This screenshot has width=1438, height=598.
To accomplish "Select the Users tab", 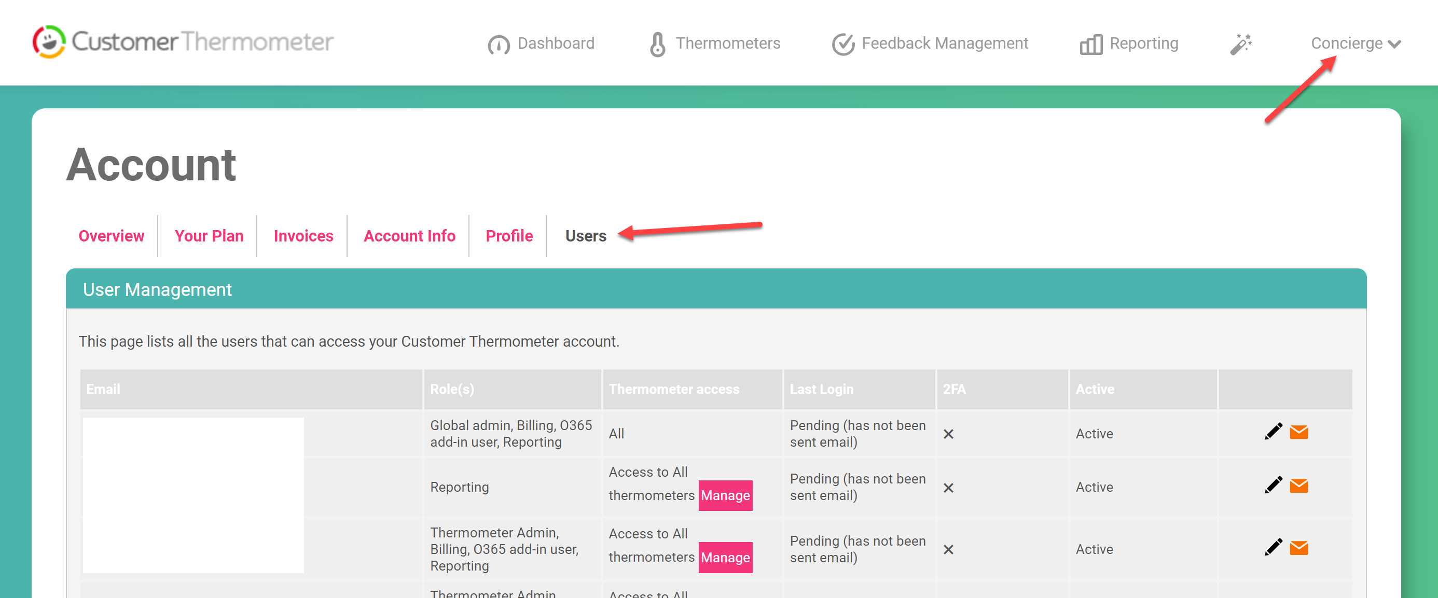I will (x=586, y=236).
